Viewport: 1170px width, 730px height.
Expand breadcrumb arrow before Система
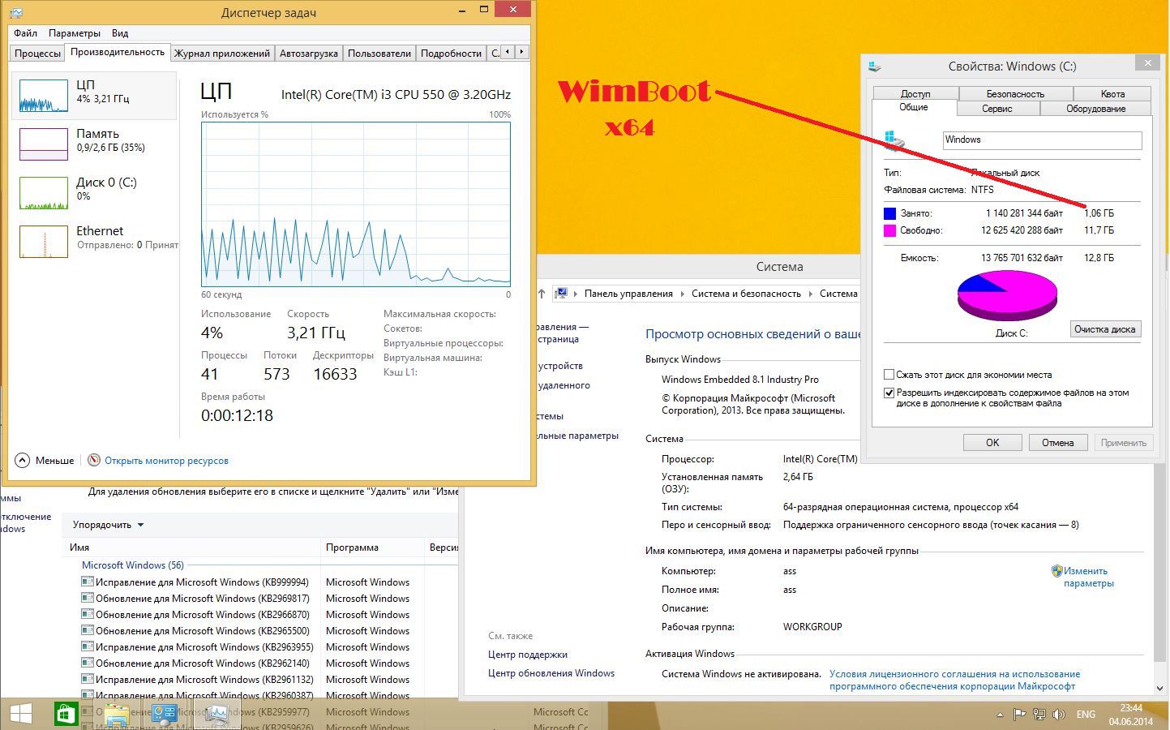coord(810,294)
